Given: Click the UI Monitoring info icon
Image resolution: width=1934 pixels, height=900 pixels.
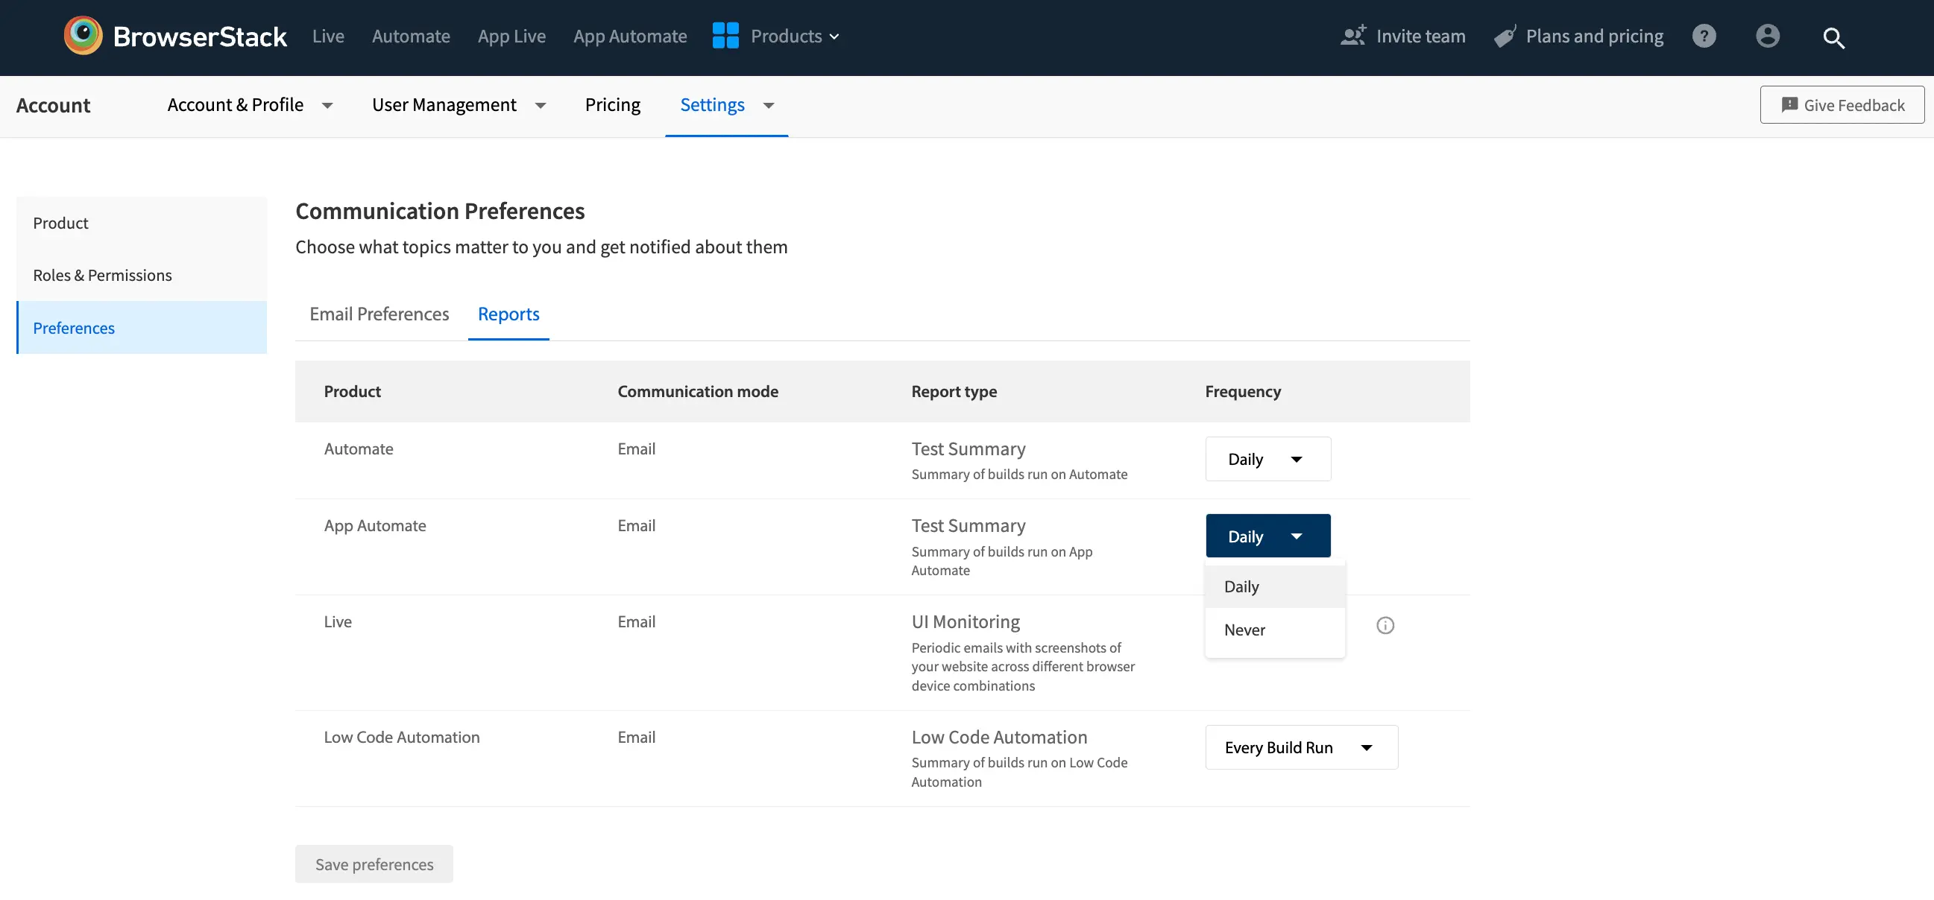Looking at the screenshot, I should click(x=1385, y=625).
